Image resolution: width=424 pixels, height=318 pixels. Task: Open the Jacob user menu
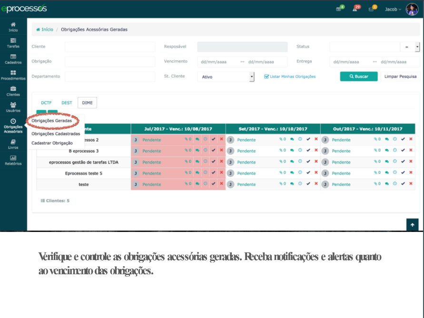point(393,9)
